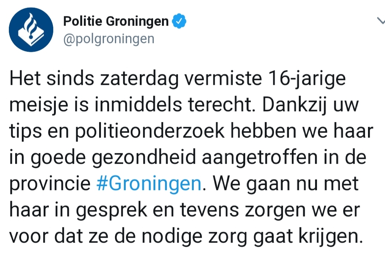Click the word 'terecht' in the tweet

(220, 105)
